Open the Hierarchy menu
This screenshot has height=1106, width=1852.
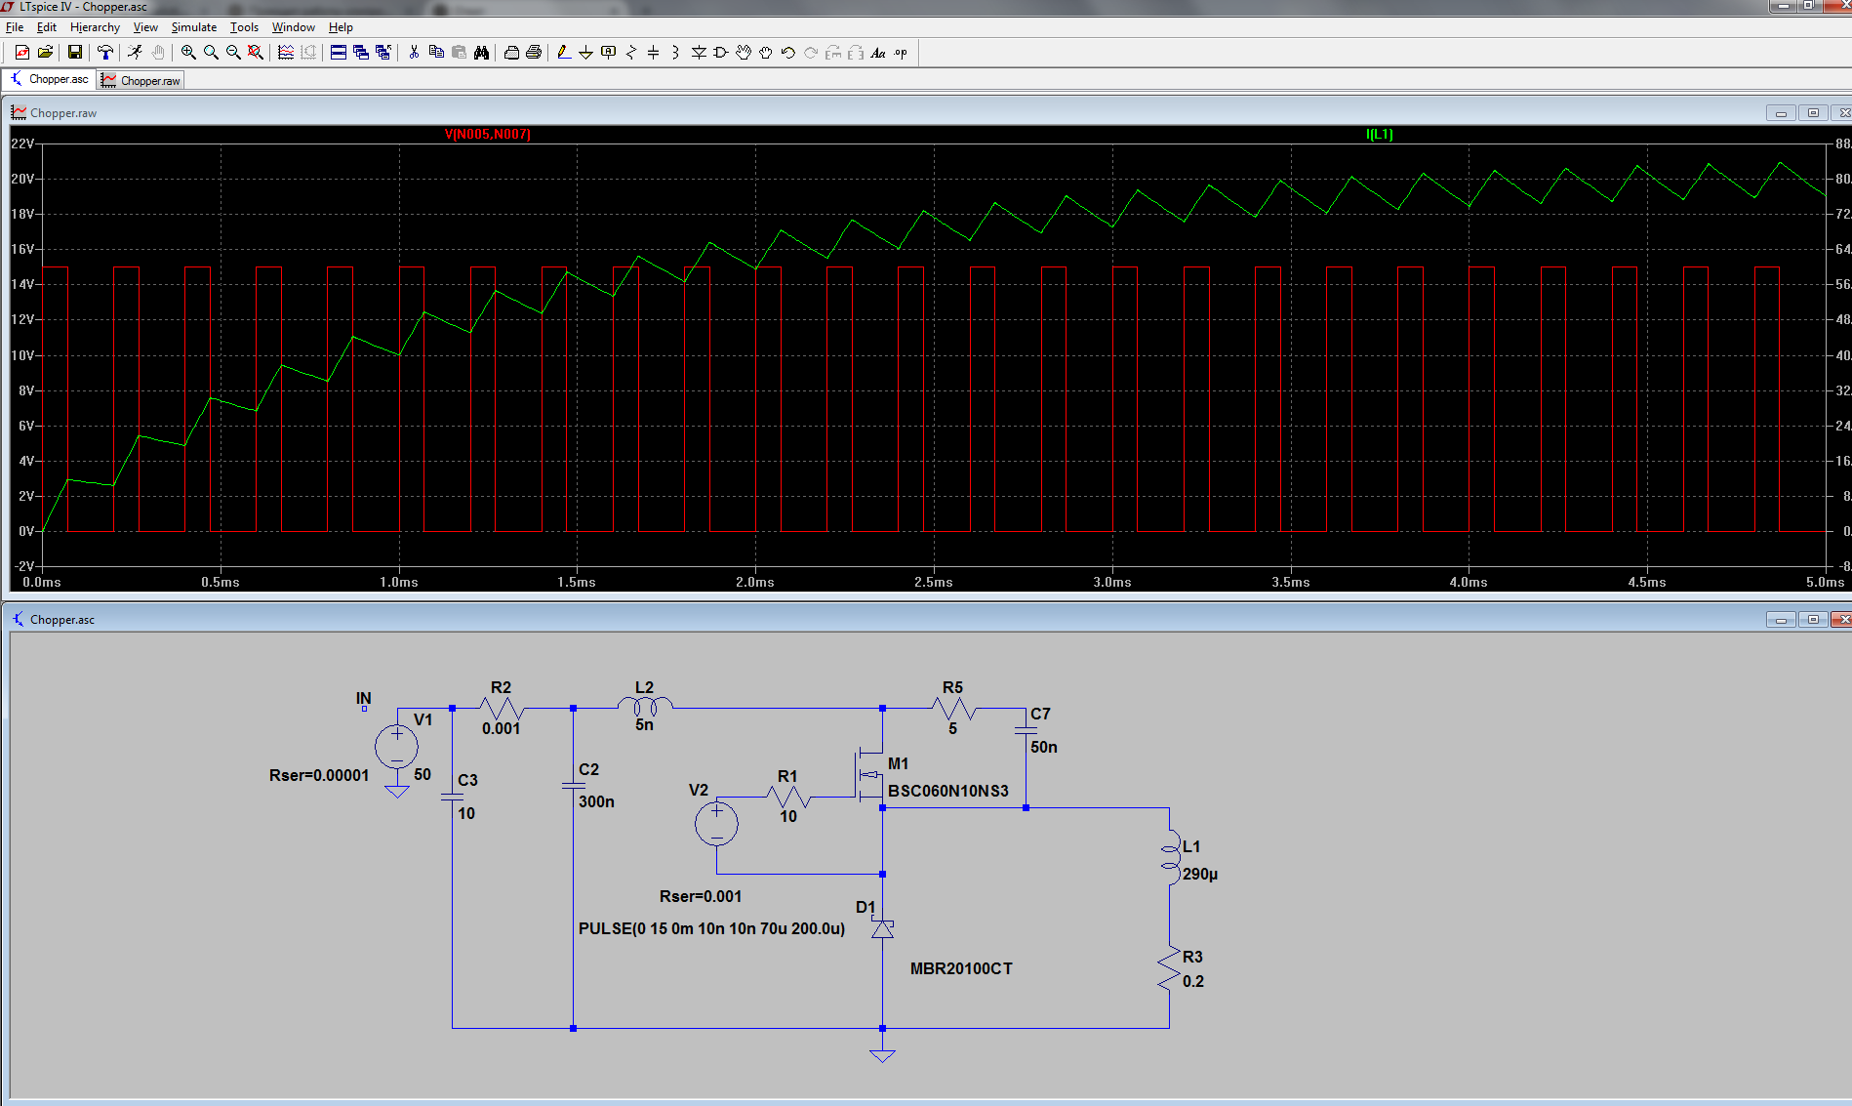[x=95, y=27]
